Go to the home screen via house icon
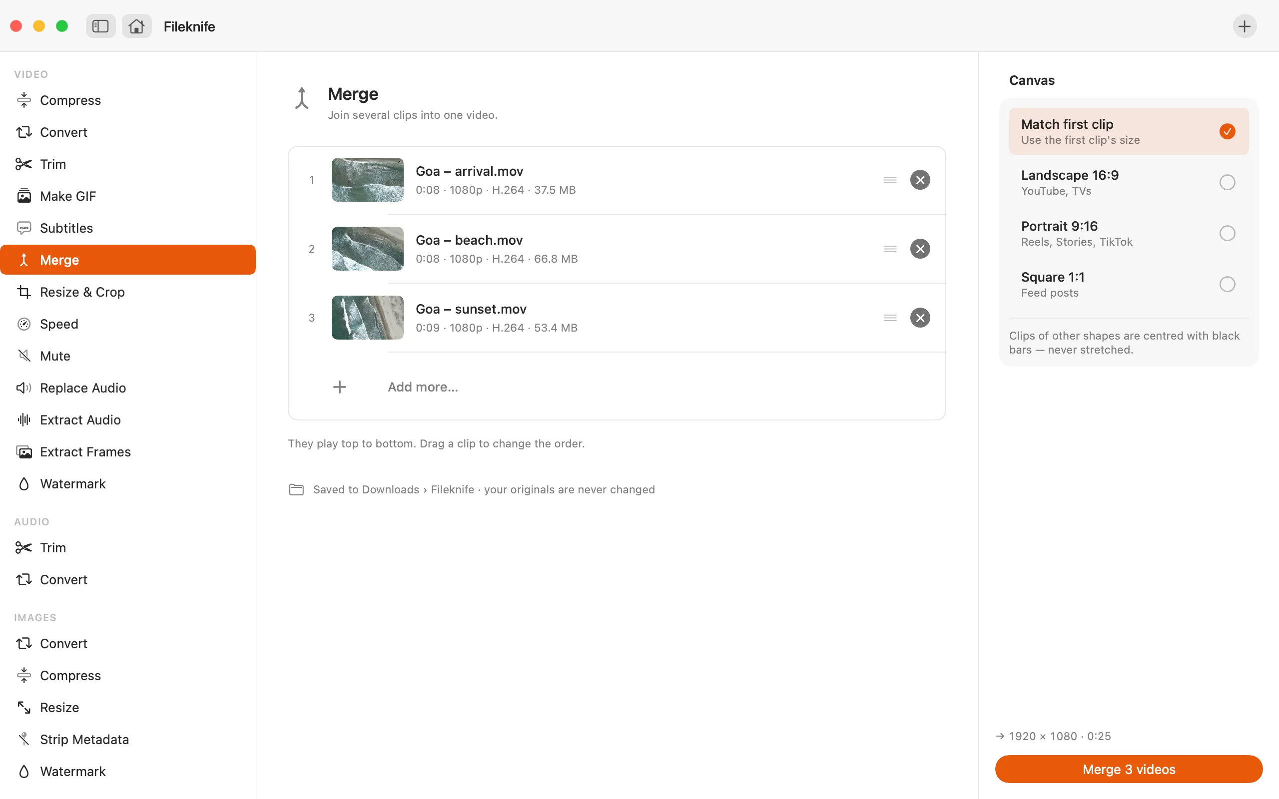 pos(136,26)
